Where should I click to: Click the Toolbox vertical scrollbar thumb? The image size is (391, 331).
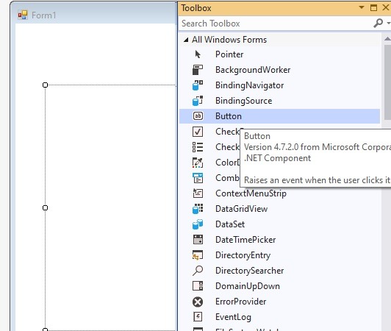click(388, 82)
